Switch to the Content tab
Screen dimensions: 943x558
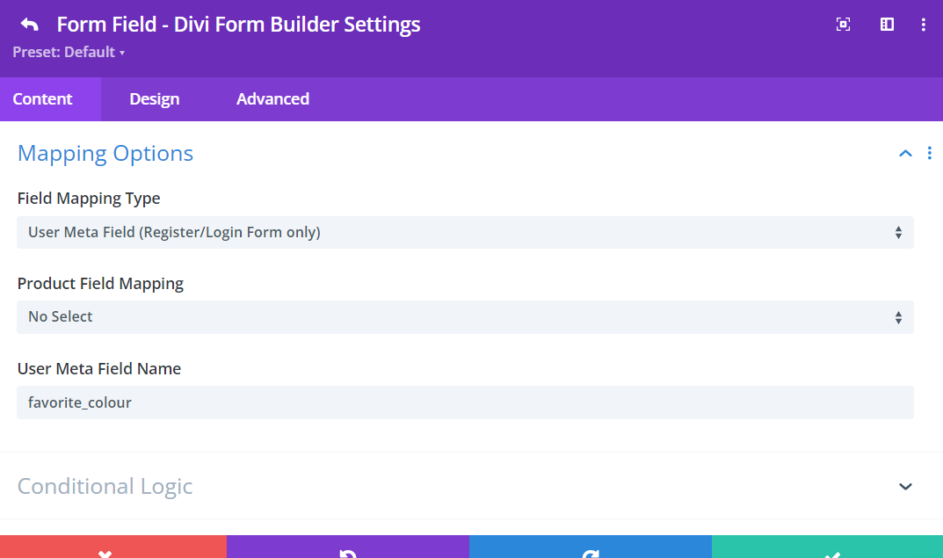[42, 99]
